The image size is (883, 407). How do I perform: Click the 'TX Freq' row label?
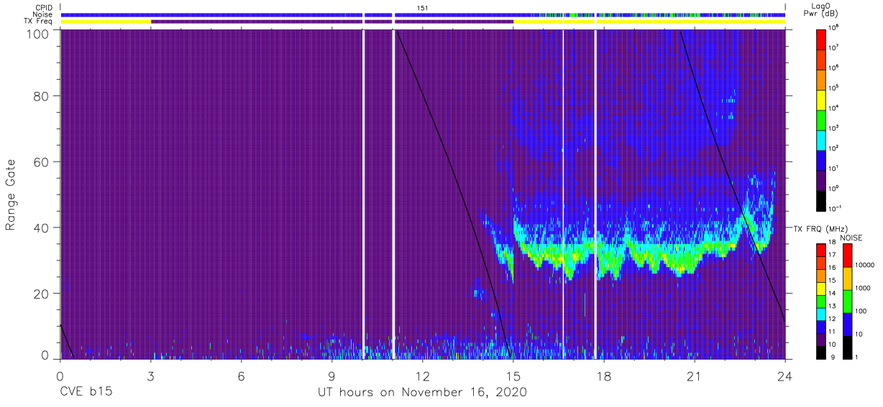point(38,22)
